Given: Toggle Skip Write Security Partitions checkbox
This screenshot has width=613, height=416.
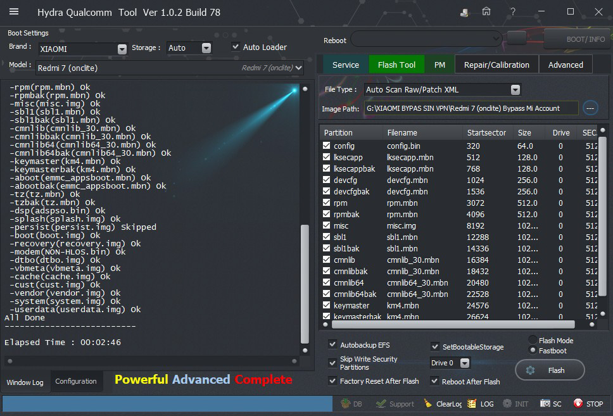Looking at the screenshot, I should coord(332,363).
